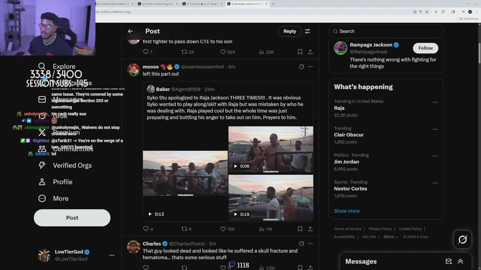Open the trending topic Jim Jordan
The width and height of the screenshot is (481, 270).
(x=346, y=162)
